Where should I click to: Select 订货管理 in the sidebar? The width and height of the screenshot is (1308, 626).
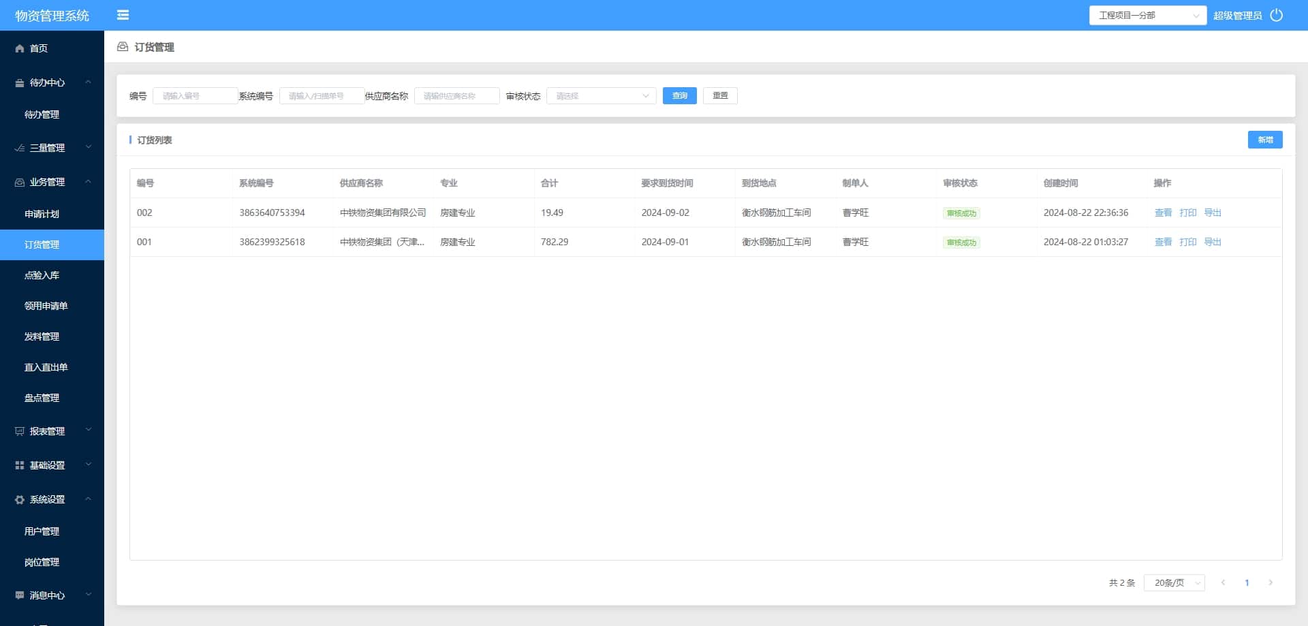[52, 245]
